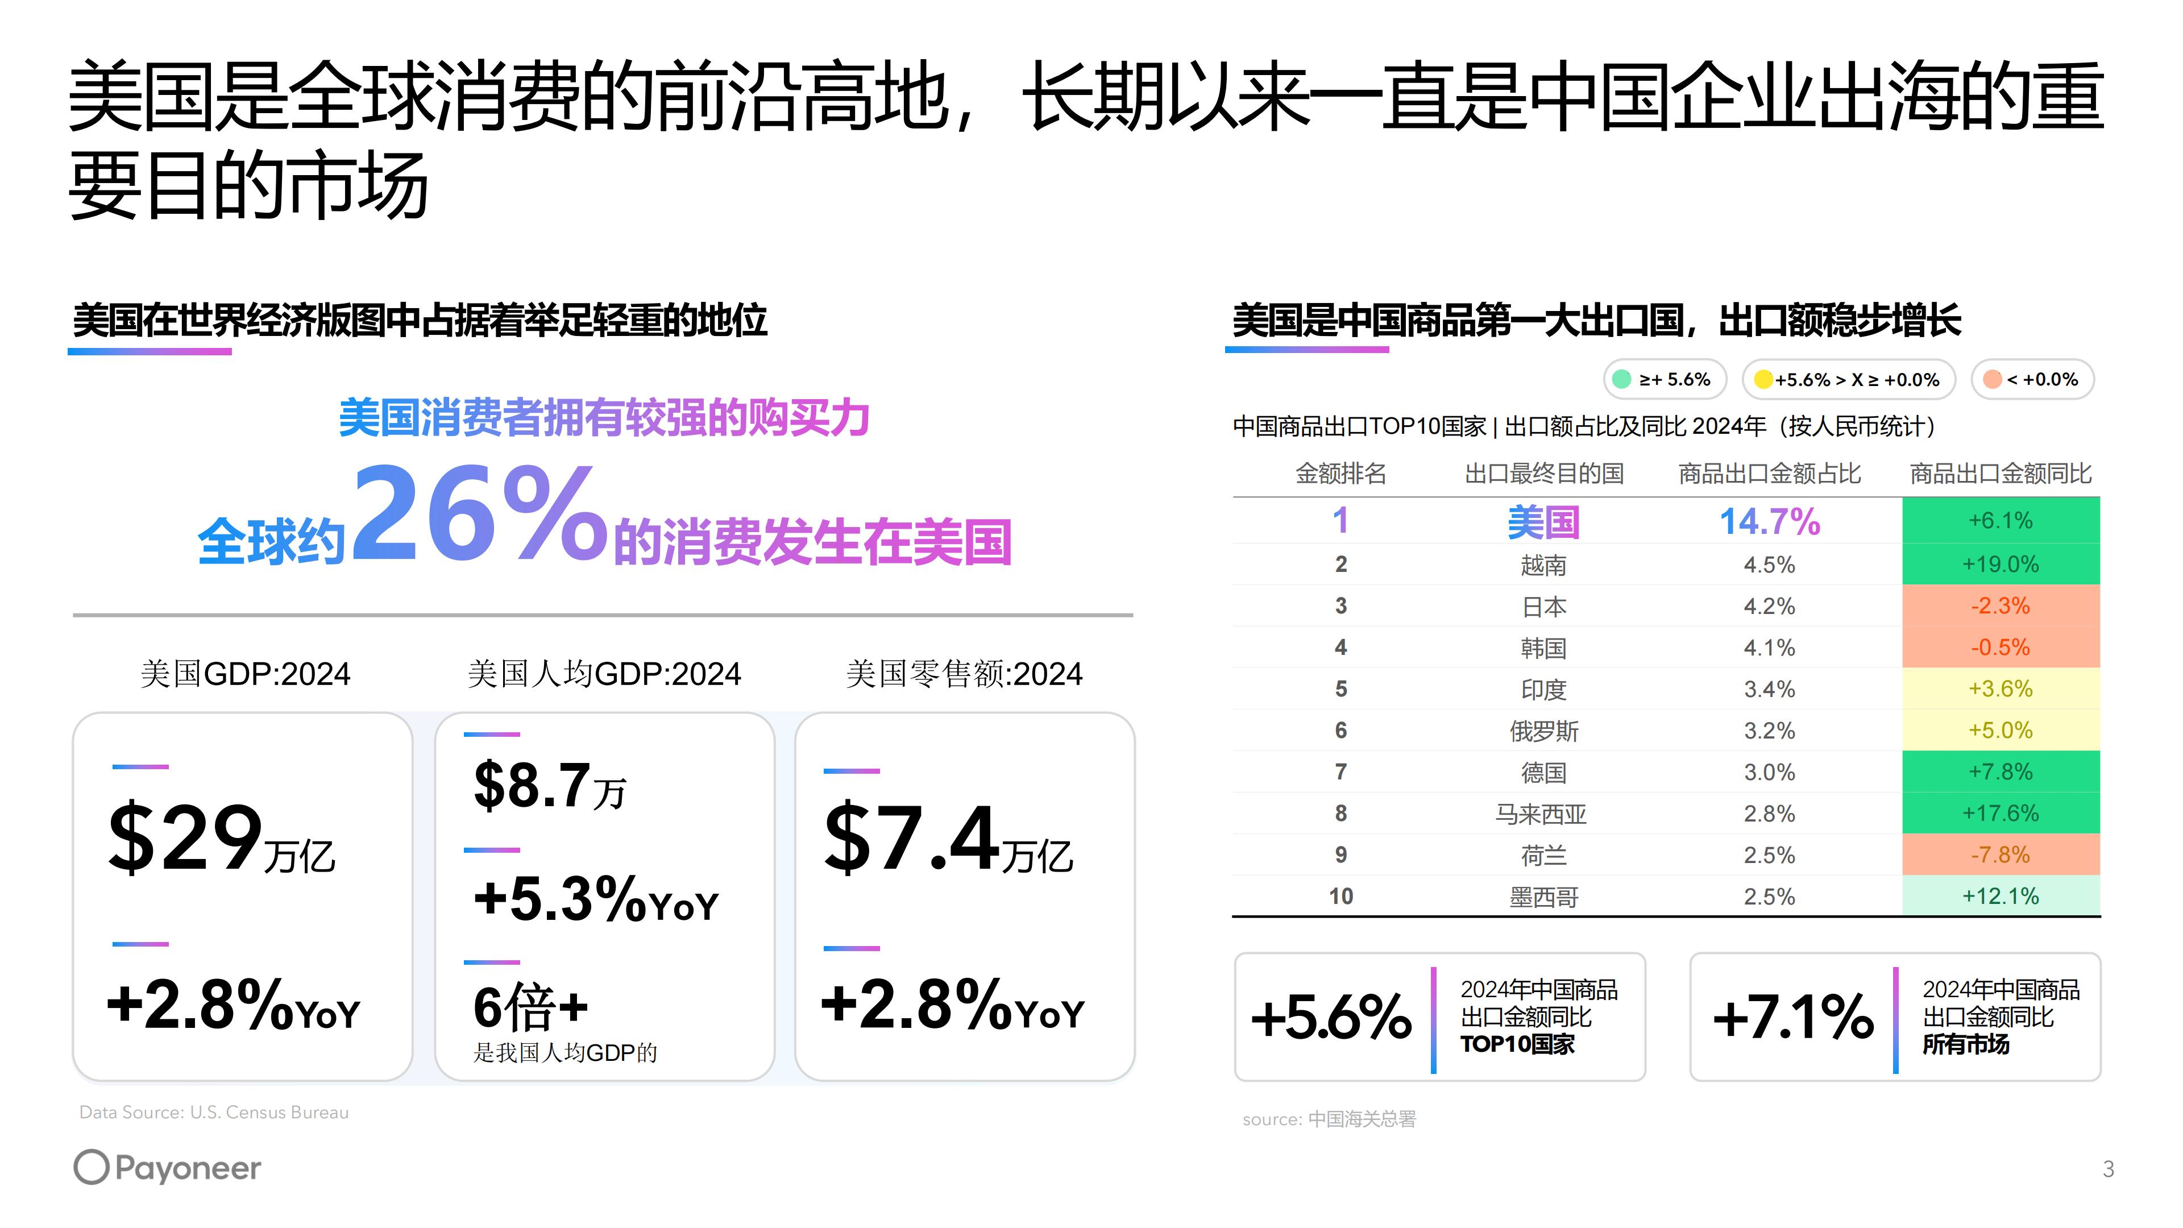Click the 出口最终目的国 column header

point(1544,473)
